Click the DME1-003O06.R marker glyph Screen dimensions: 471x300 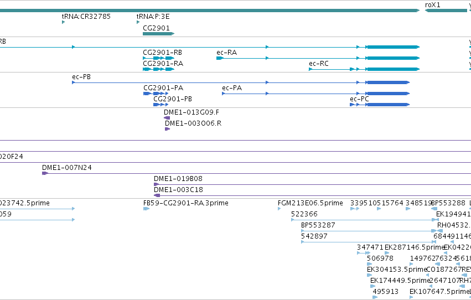pos(167,129)
